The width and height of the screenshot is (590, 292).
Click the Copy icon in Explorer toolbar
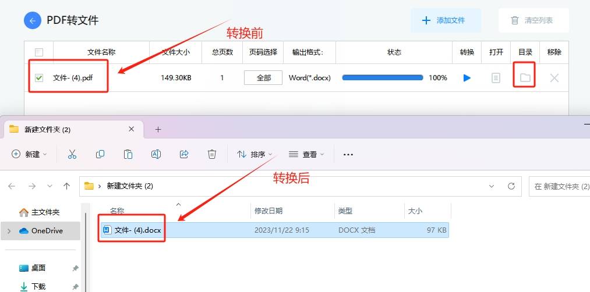(100, 154)
